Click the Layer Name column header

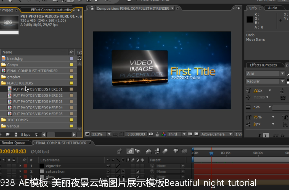[50, 160]
